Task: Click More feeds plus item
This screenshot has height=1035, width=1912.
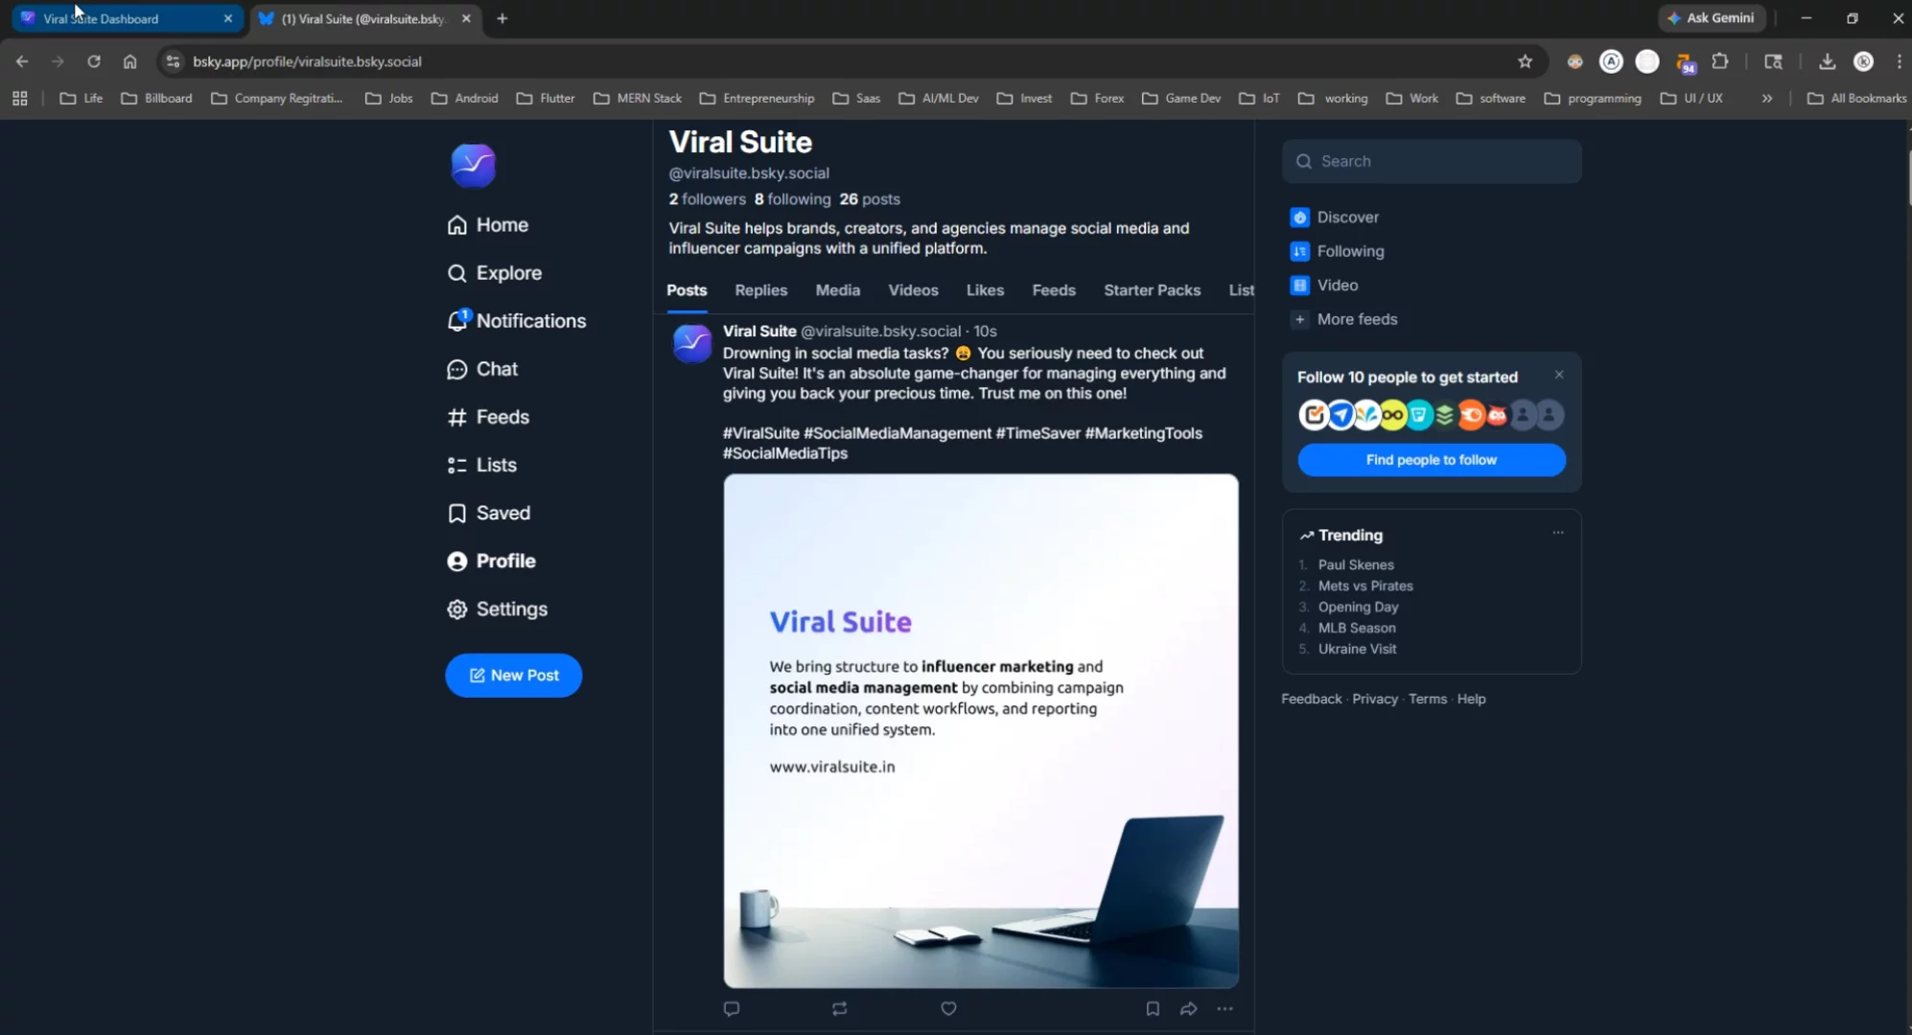Action: pos(1343,319)
